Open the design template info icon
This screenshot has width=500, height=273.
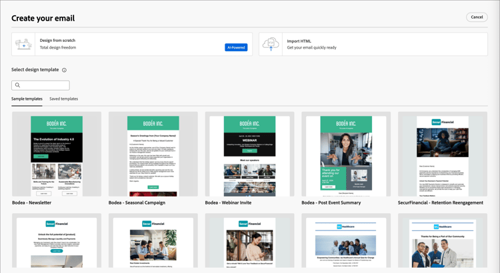64,70
